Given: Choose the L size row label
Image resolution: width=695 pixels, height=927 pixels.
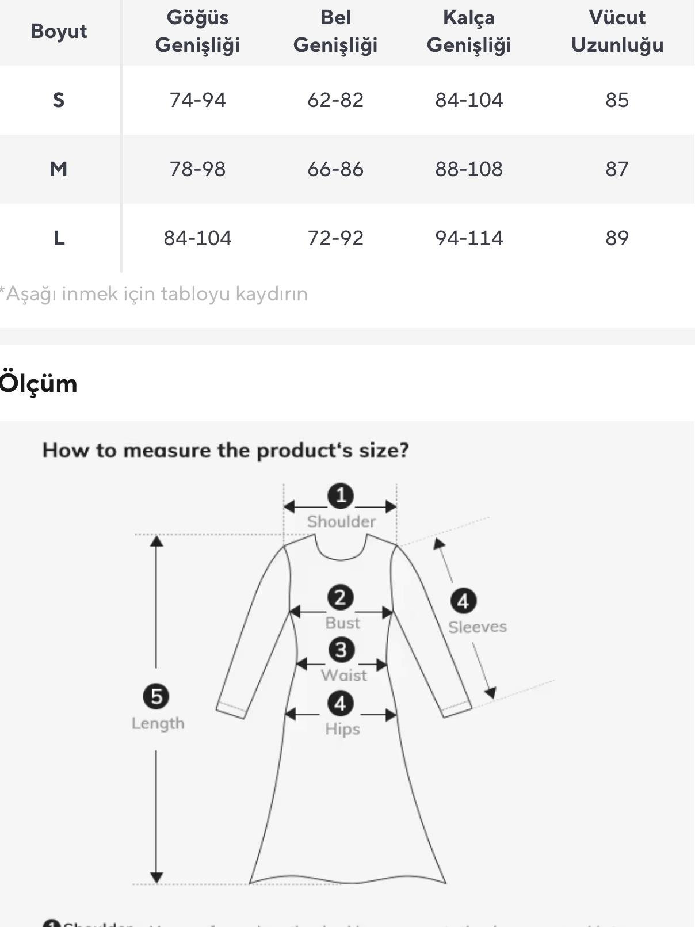Looking at the screenshot, I should [x=59, y=238].
